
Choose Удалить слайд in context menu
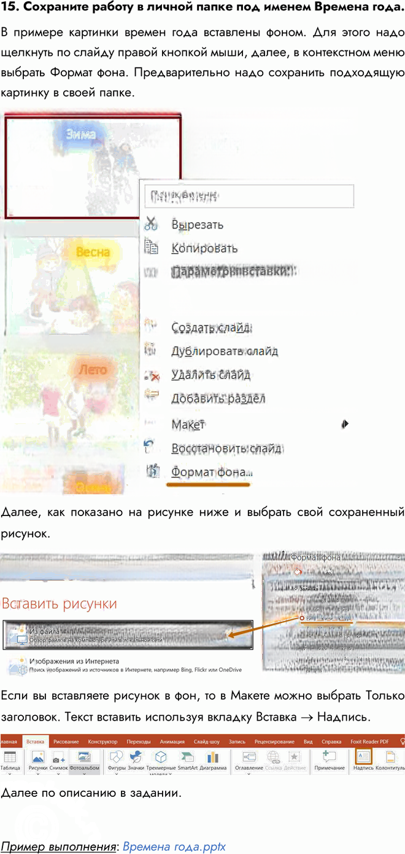click(x=210, y=375)
